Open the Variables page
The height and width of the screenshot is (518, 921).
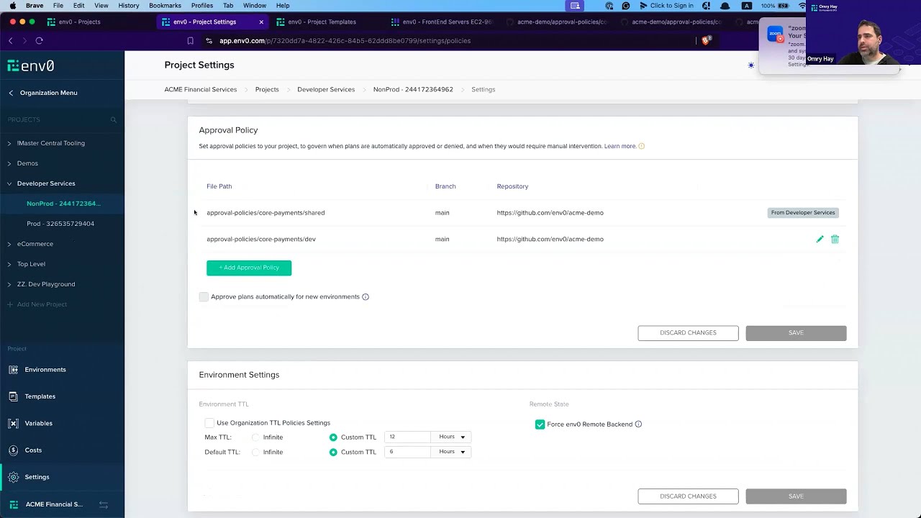[x=38, y=423]
